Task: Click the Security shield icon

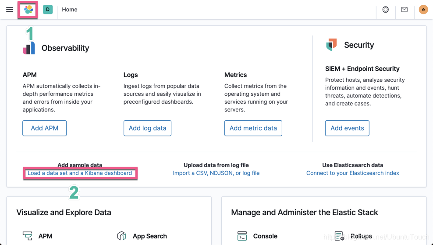Action: pyautogui.click(x=332, y=45)
